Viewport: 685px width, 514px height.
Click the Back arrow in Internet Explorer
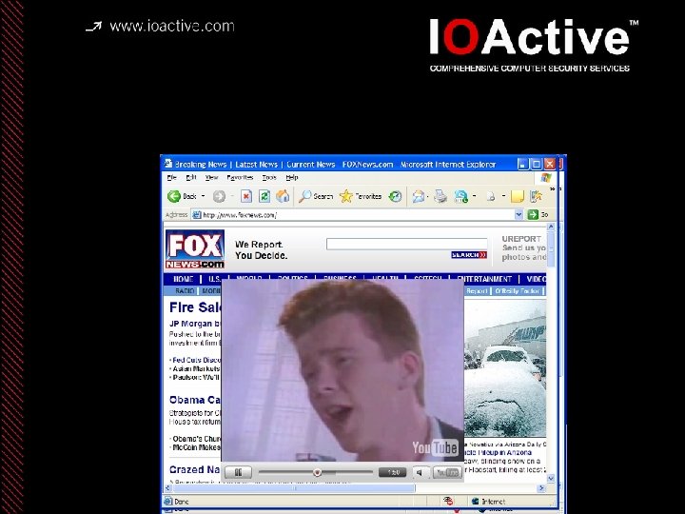click(174, 196)
